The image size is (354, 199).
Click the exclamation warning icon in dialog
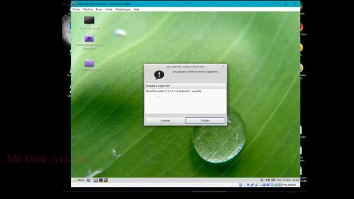click(x=159, y=75)
